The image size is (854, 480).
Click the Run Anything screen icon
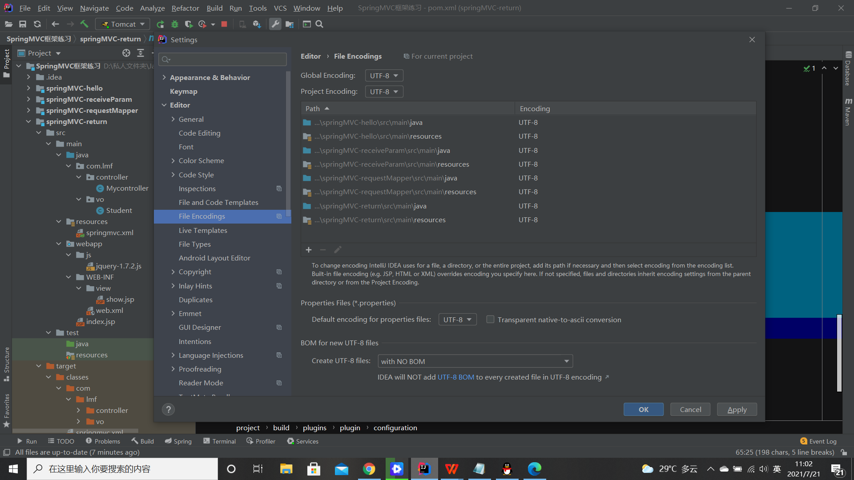[x=307, y=24]
